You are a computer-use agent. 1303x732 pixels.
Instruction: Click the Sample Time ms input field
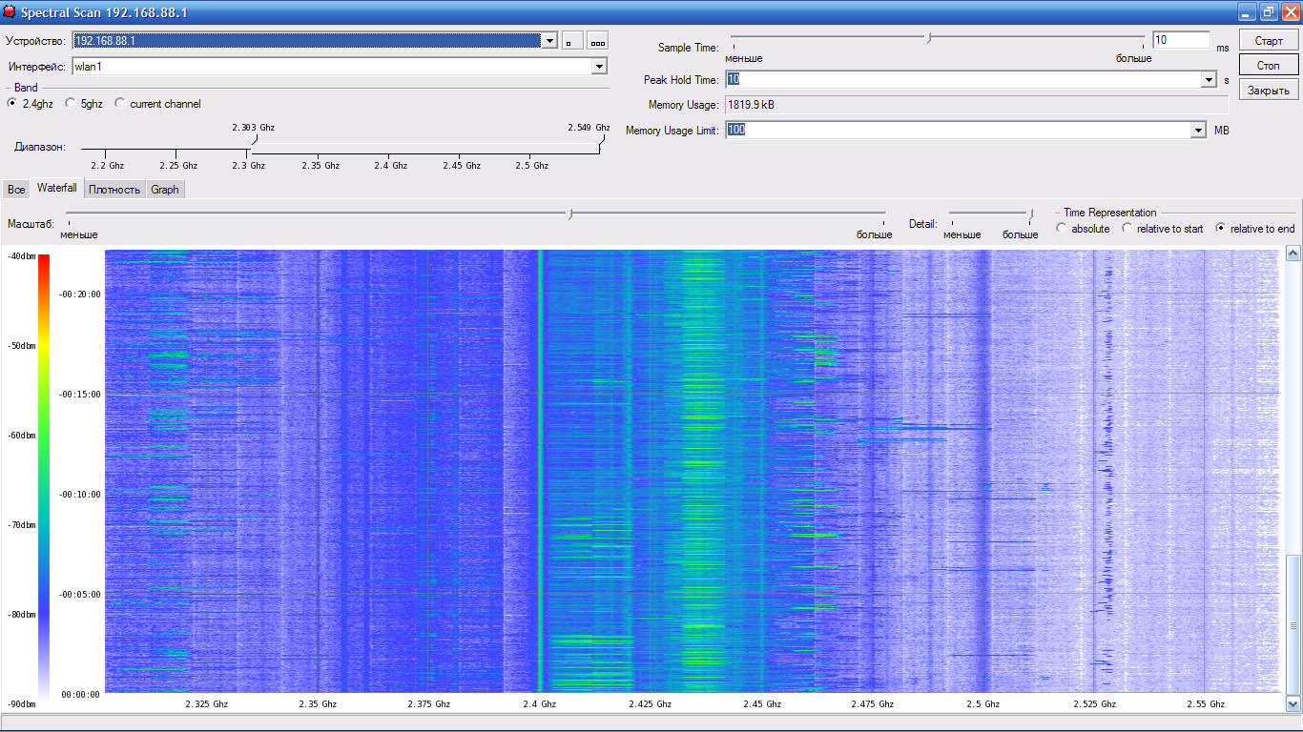(1180, 40)
